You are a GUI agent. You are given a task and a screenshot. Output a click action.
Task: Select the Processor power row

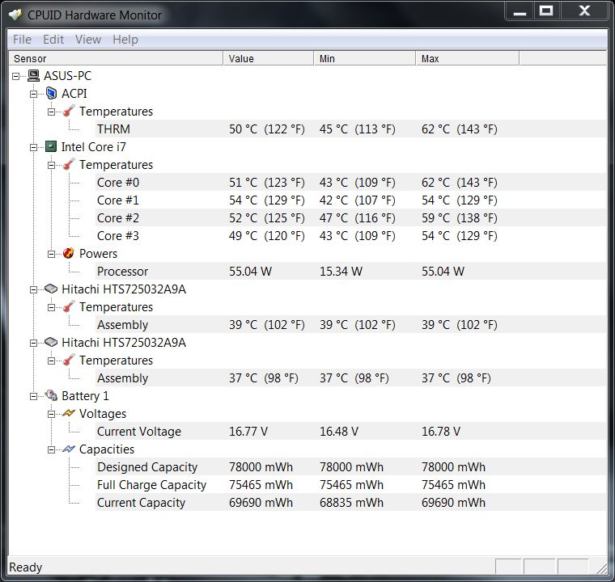pos(351,271)
